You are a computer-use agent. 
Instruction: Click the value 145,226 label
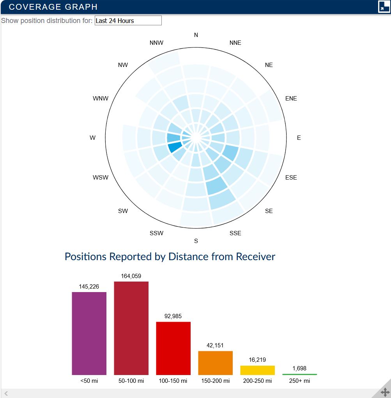89,287
